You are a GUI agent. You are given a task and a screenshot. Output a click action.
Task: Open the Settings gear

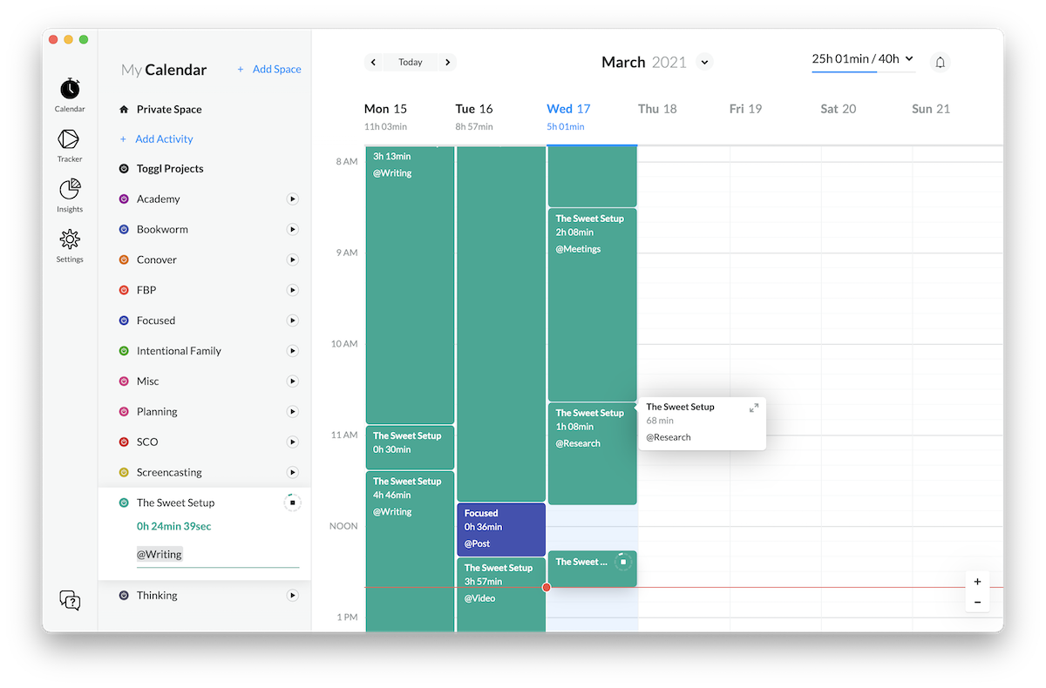coord(70,245)
